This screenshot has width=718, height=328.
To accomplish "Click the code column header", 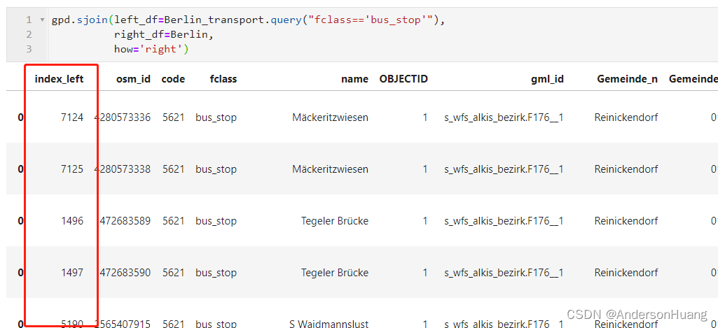I will point(173,79).
